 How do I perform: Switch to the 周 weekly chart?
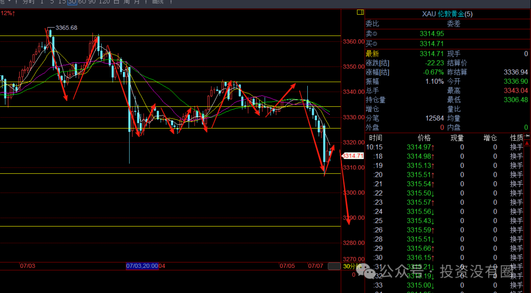pyautogui.click(x=126, y=1)
